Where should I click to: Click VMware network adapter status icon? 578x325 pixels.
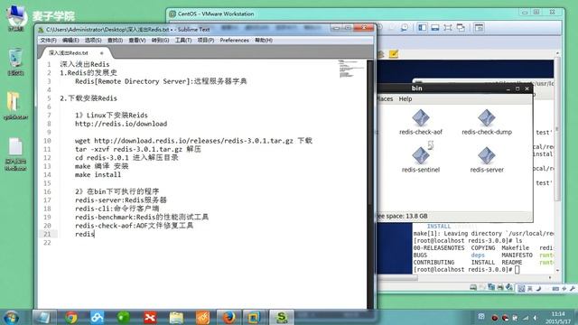click(x=491, y=287)
